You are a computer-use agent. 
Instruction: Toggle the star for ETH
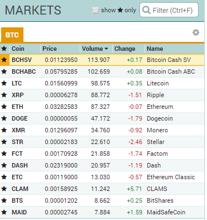point(4,107)
